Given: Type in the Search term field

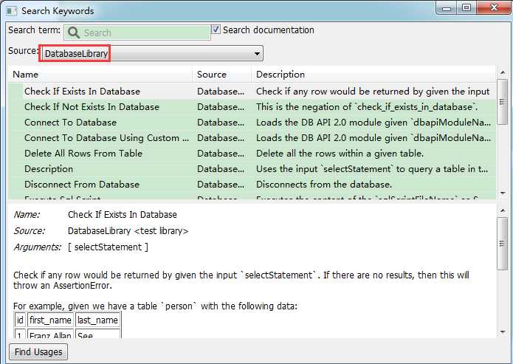Looking at the screenshot, I should (144, 32).
